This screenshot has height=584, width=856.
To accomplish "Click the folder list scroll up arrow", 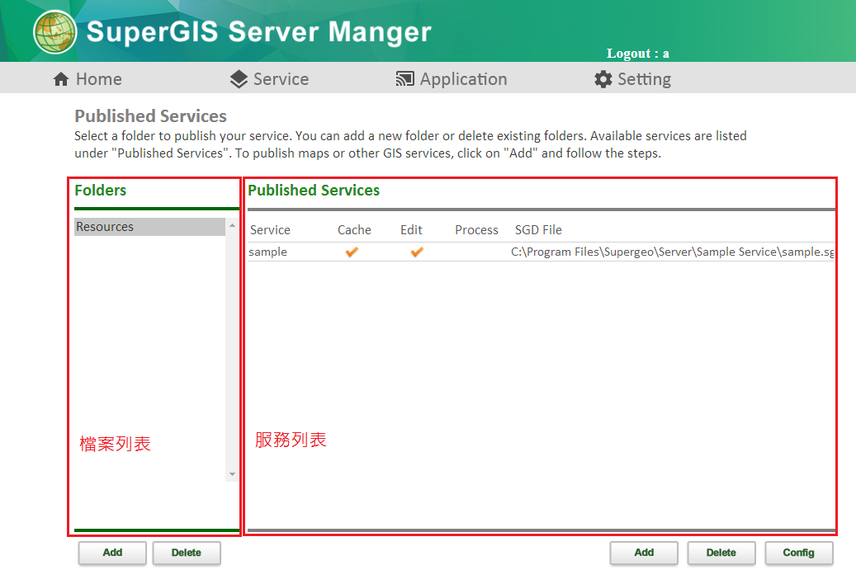I will tap(232, 225).
